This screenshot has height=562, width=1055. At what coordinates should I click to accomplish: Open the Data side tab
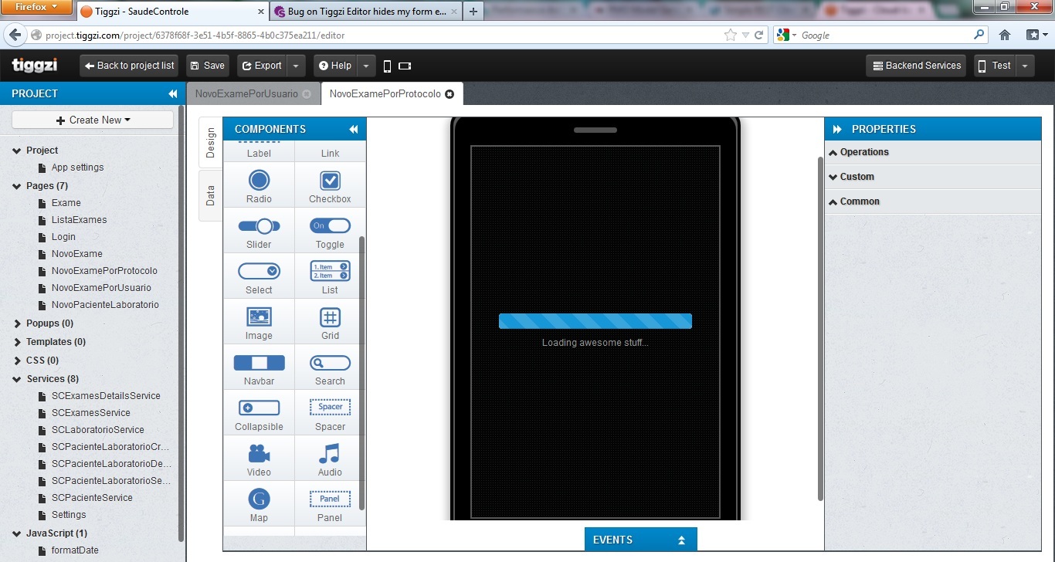pos(211,195)
